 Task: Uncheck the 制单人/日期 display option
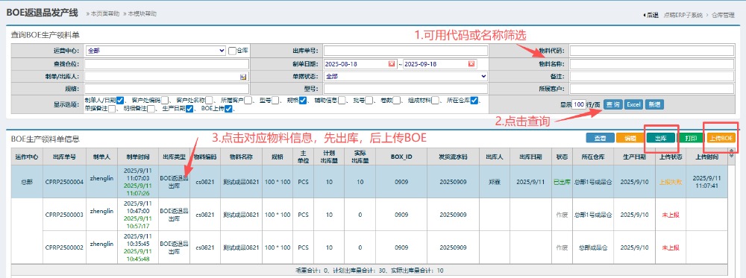click(120, 101)
